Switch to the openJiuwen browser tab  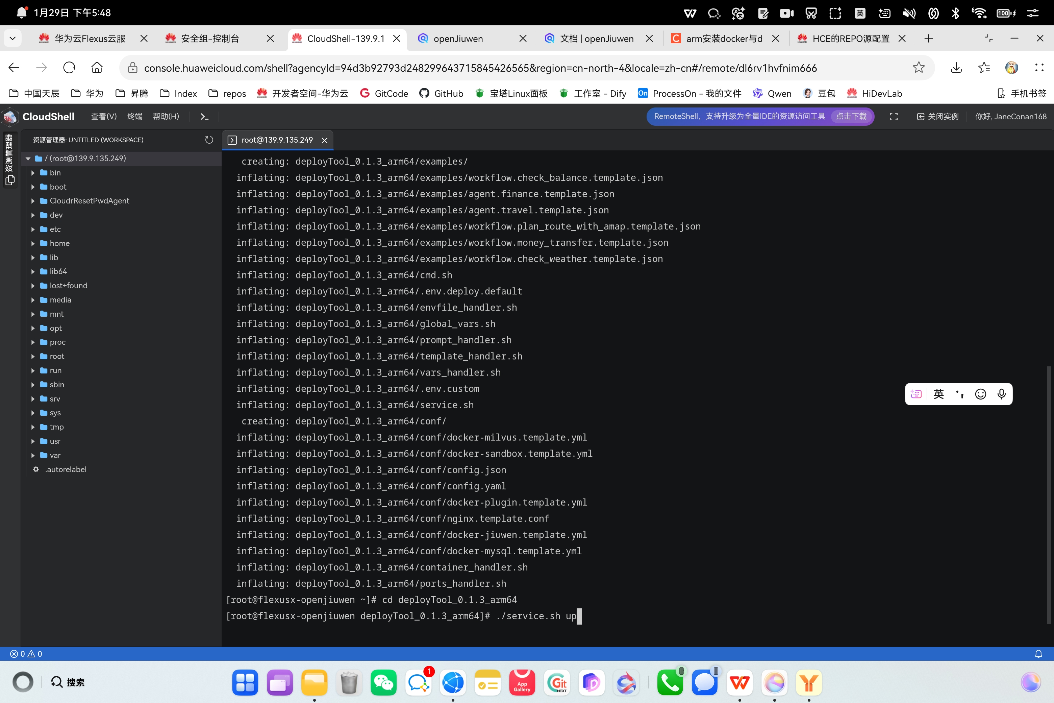click(x=458, y=39)
